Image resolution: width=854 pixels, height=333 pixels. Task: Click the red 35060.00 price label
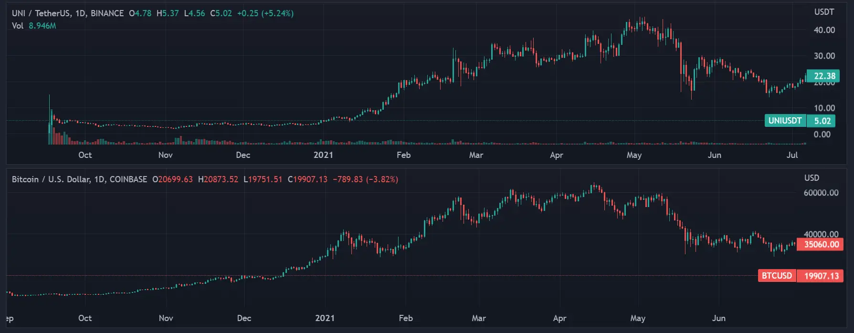[821, 244]
